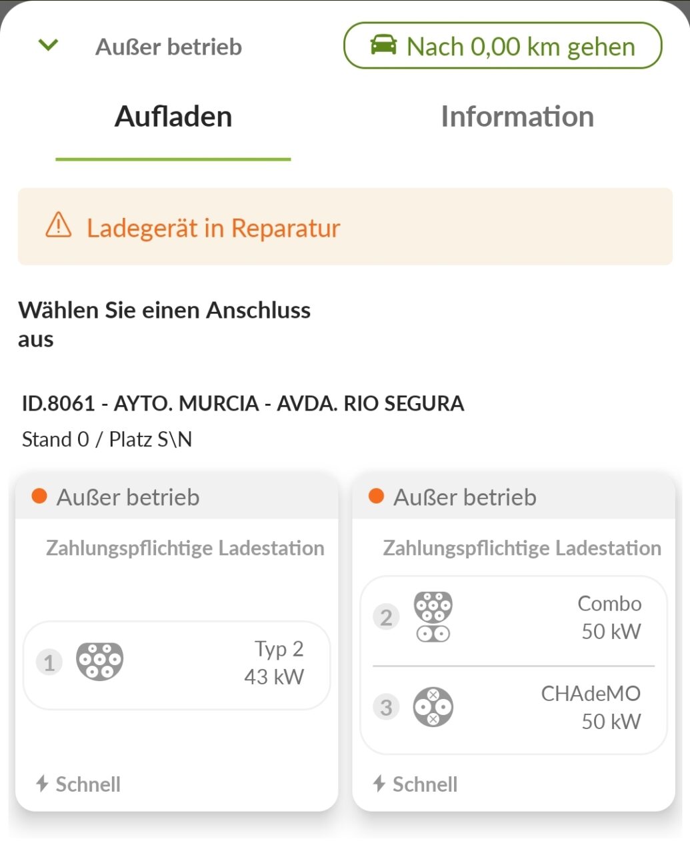Tap the Ladegerät in Reparatur notice
Screen dimensions: 690x853
pos(213,228)
